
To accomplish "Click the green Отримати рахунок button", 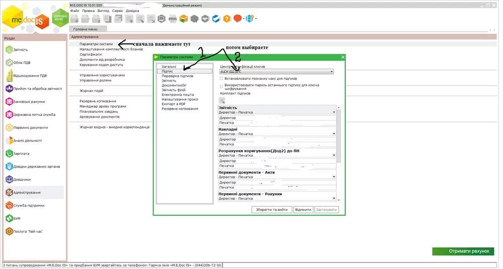I will pos(463,251).
